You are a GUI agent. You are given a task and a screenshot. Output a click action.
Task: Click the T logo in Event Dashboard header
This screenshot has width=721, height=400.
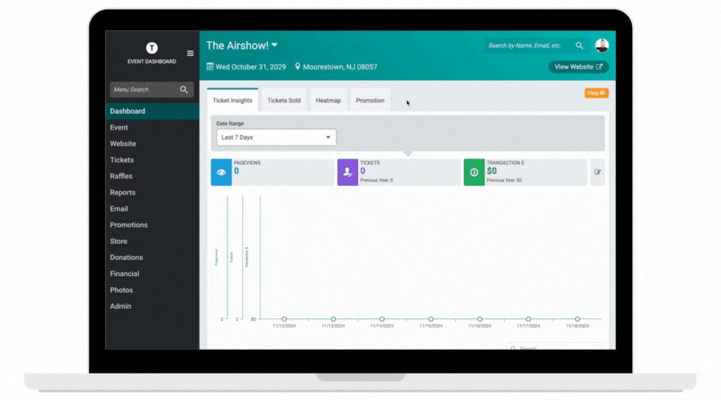point(151,48)
